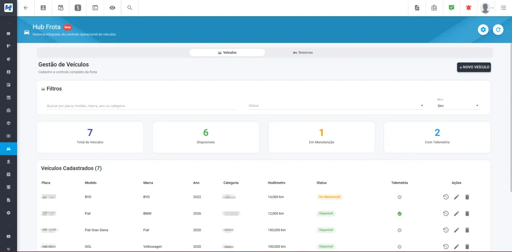This screenshot has height=252, width=512.
Task: Open the user avatar profile menu
Action: point(486,8)
